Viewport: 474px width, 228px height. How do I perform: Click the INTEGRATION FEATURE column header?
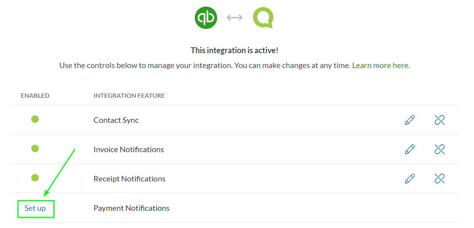tap(129, 95)
